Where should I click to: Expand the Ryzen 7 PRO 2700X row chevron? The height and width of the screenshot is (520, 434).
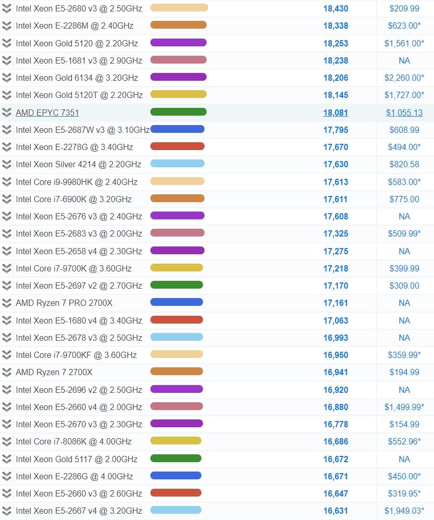(7, 303)
